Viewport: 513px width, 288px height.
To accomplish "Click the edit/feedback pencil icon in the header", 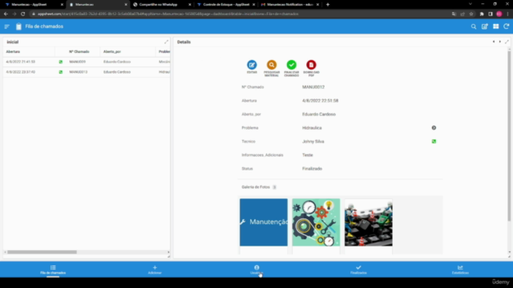I will pyautogui.click(x=484, y=26).
